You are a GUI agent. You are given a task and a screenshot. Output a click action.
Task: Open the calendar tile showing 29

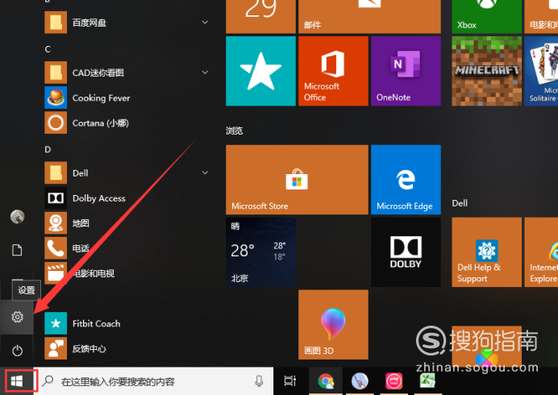(x=260, y=16)
